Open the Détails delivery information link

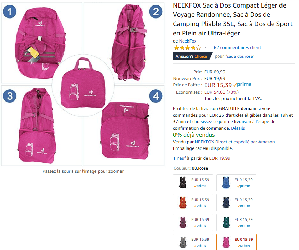coord(238,128)
